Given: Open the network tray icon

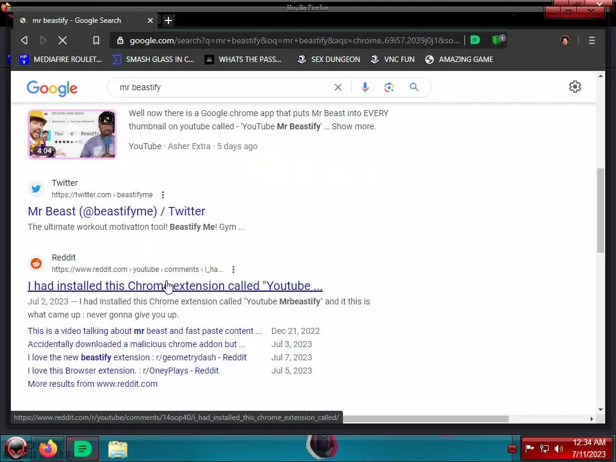Looking at the screenshot, I should [x=544, y=448].
